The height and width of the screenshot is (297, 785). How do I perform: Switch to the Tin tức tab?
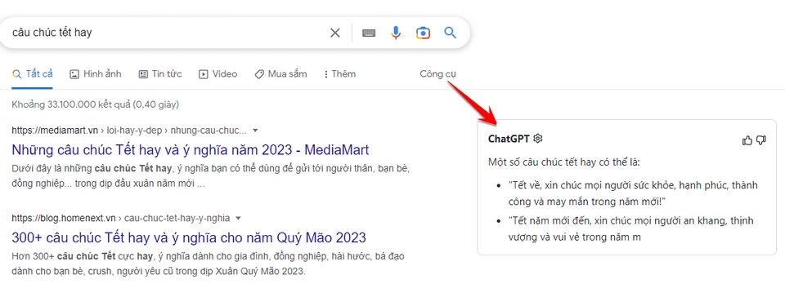160,74
